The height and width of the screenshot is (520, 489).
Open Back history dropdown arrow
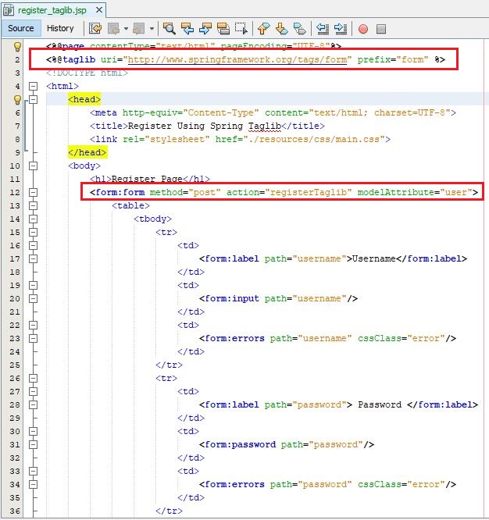coord(126,29)
